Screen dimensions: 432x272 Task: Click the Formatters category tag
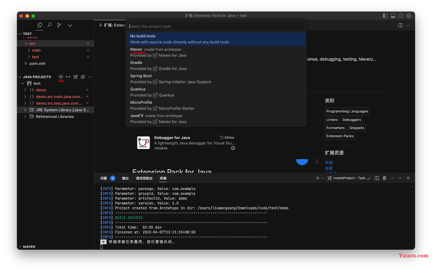coord(335,128)
